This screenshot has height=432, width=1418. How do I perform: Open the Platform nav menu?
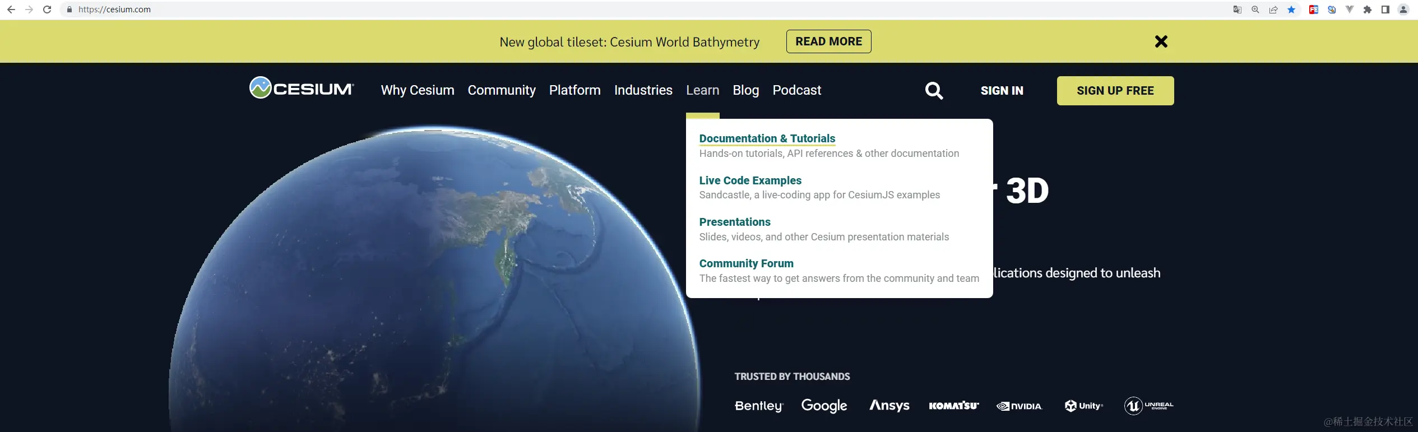pos(575,90)
